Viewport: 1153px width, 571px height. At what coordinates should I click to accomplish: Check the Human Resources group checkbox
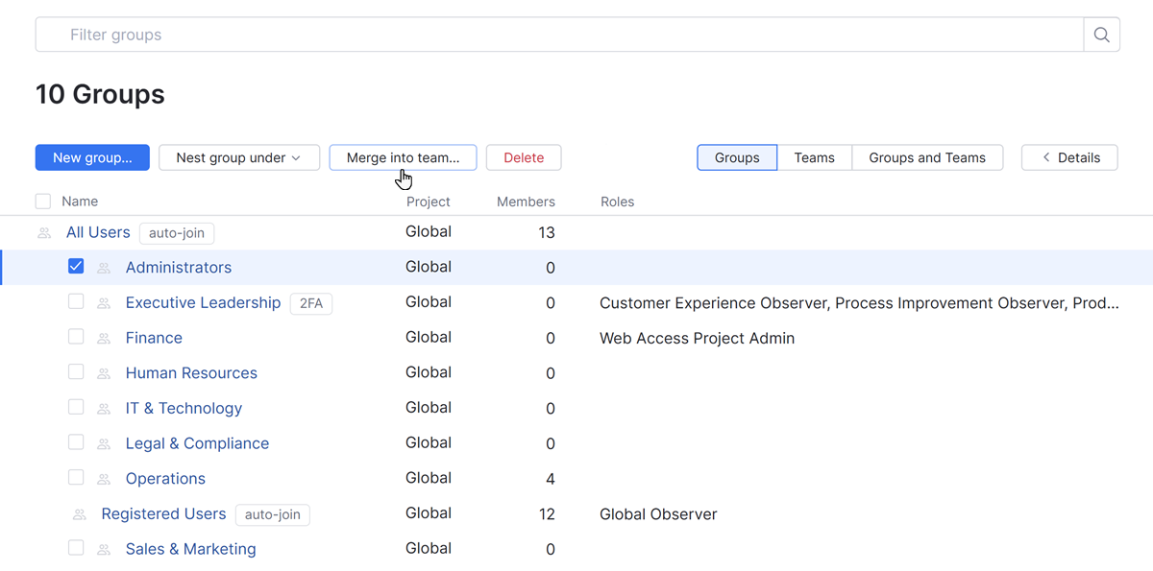point(76,372)
